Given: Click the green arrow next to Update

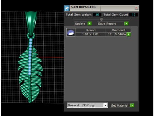Looking at the screenshot, I should (x=89, y=24).
